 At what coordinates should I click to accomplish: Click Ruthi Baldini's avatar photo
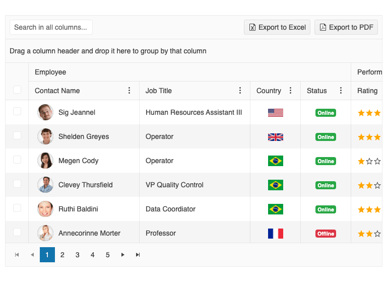pos(45,209)
